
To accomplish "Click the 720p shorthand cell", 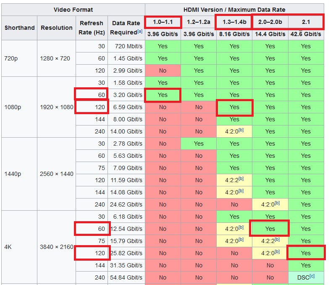I will pos(19,58).
